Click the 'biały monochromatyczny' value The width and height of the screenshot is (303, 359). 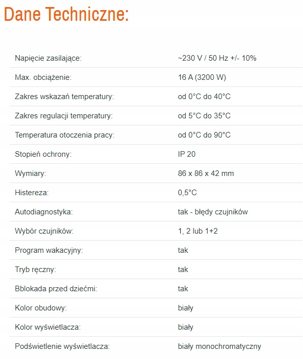219,346
